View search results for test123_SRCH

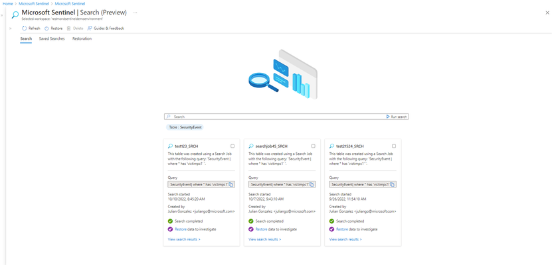pos(184,239)
